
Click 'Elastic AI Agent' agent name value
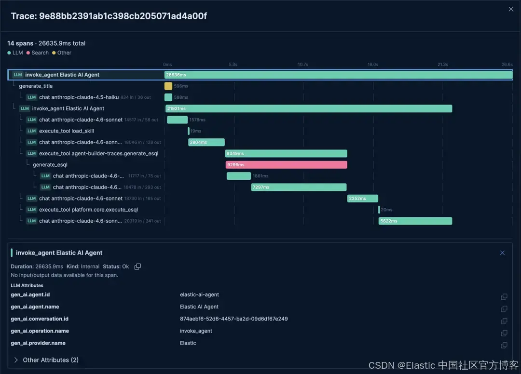(x=199, y=307)
